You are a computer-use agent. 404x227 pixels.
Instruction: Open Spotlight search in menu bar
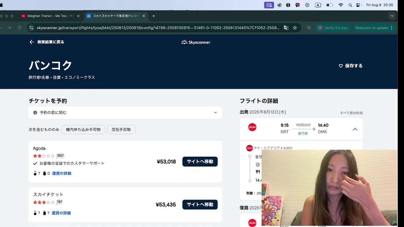350,5
